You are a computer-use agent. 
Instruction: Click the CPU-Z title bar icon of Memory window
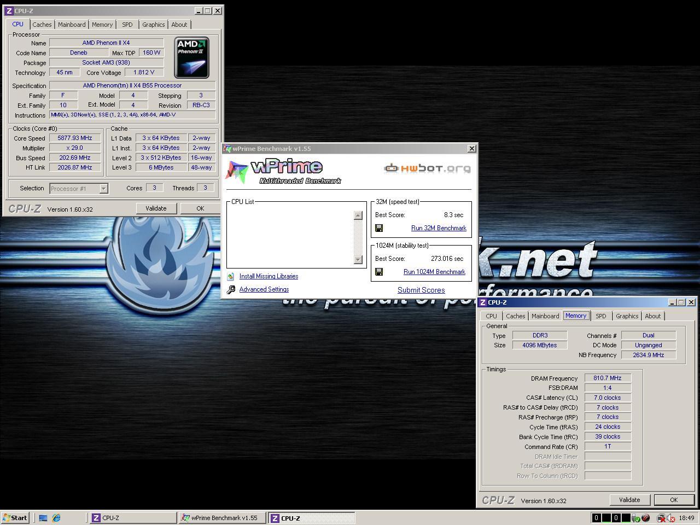click(x=482, y=302)
